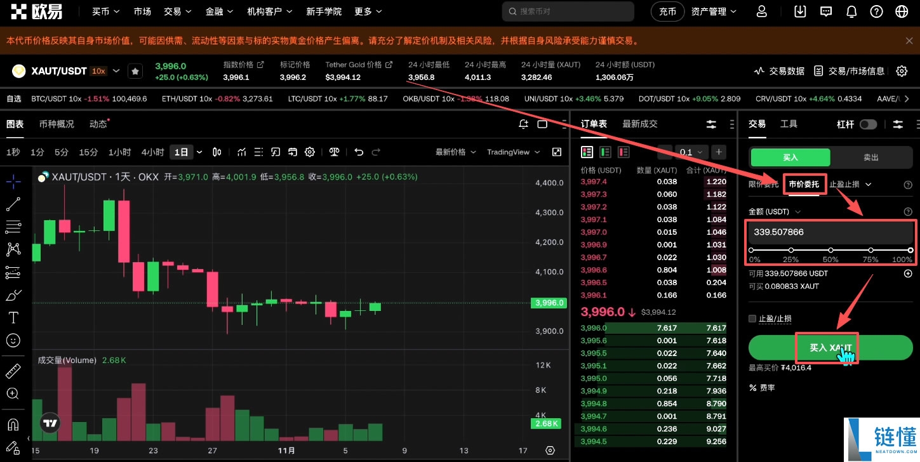Click the 买入 XAUT buy button
Viewport: 920px width, 462px height.
point(830,347)
